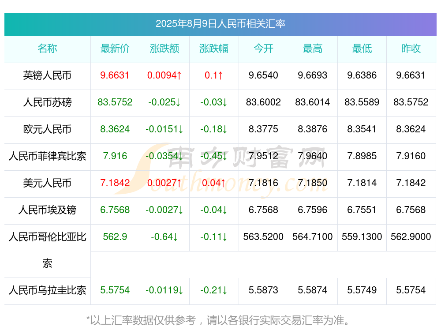Click the 涨跌额 column header

164,49
